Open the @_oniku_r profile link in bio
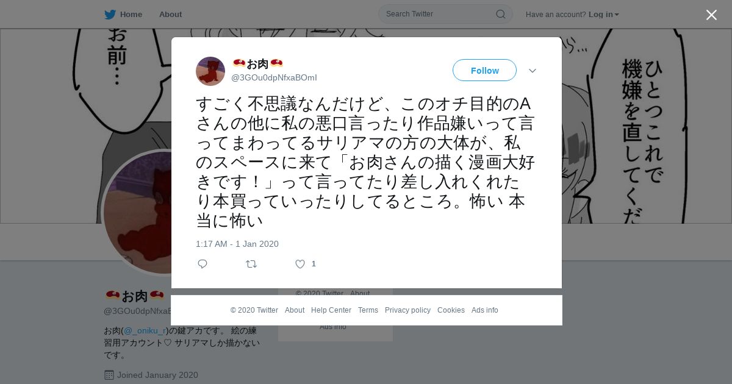This screenshot has height=384, width=732. tap(145, 330)
